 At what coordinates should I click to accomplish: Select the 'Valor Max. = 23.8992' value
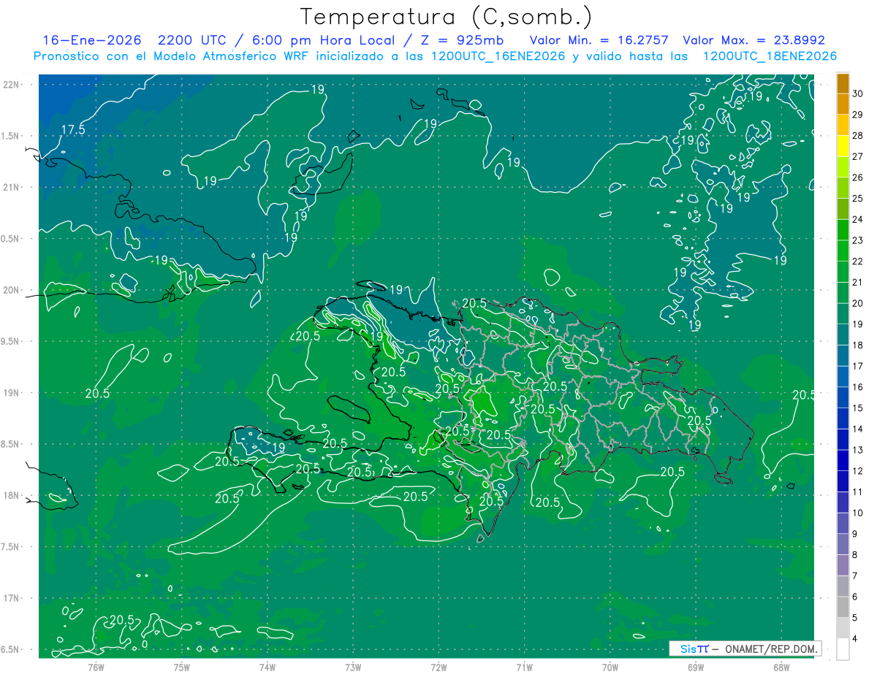pos(753,40)
